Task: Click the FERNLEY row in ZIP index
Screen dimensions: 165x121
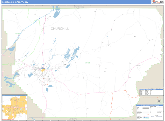Action: pos(146,93)
